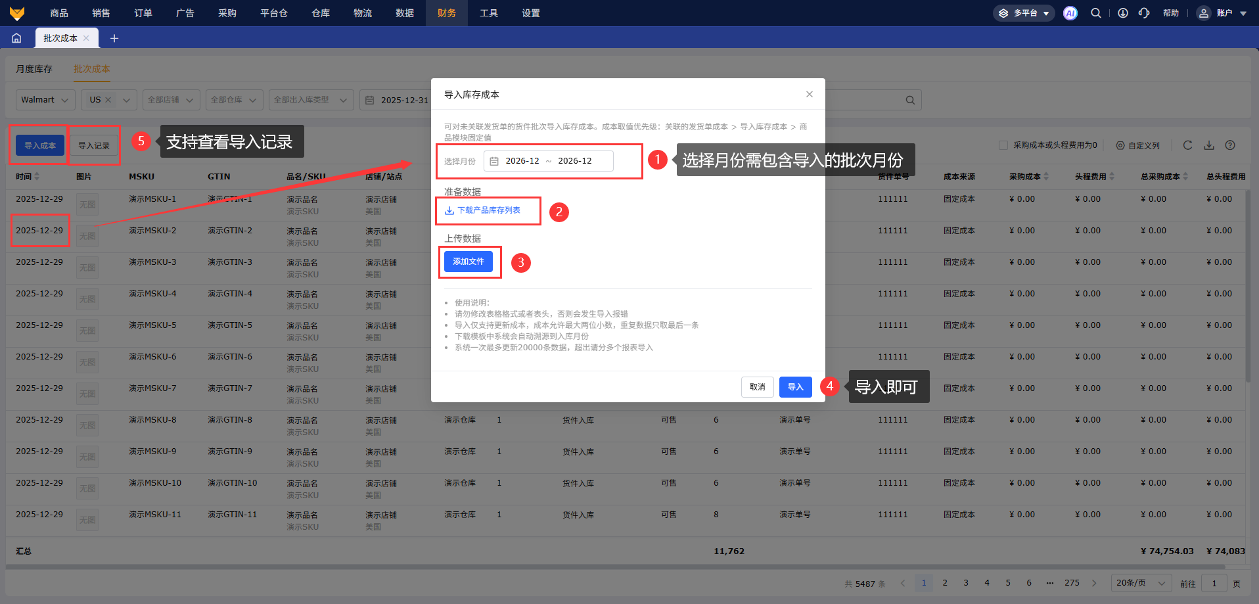This screenshot has width=1259, height=604.
Task: Click the calendar icon in the 选择月份 picker
Action: (x=494, y=161)
